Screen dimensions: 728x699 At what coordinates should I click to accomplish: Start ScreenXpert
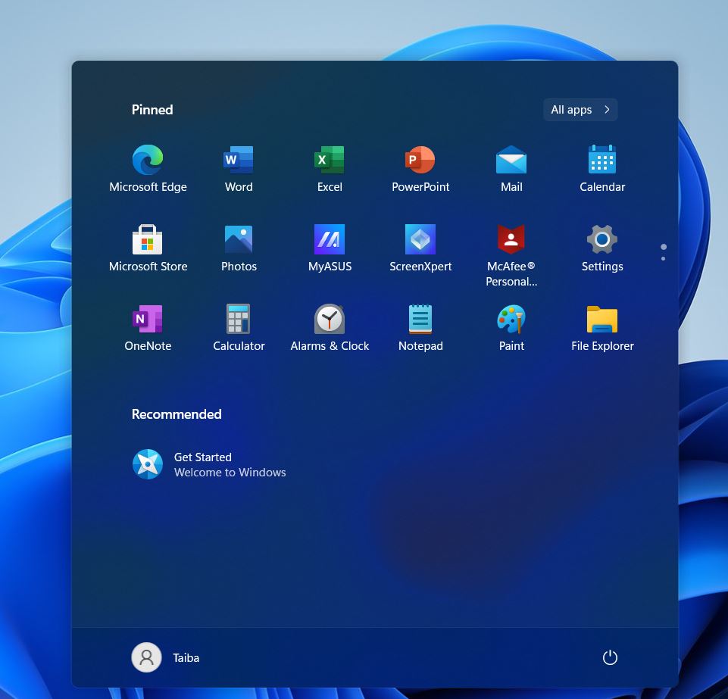pyautogui.click(x=420, y=239)
